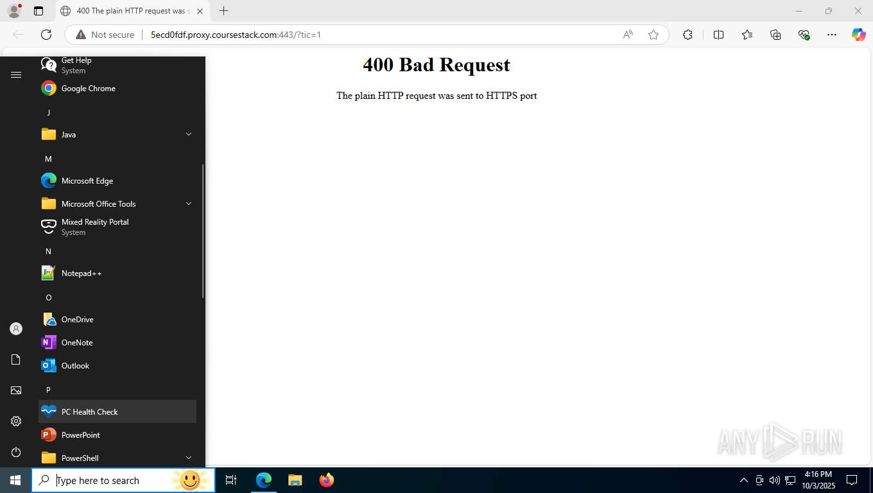Launch OneNote from Start menu

coord(117,343)
